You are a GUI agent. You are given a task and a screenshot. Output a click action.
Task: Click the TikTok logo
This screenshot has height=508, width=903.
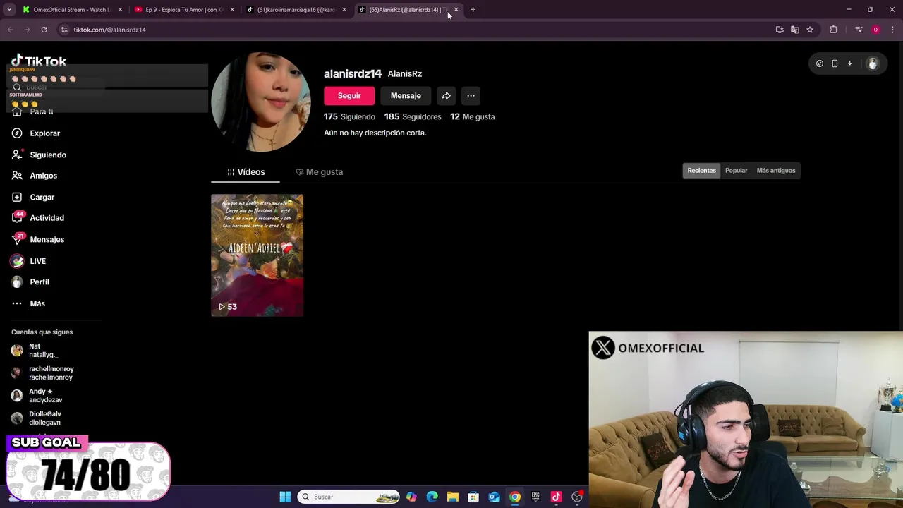(x=39, y=61)
